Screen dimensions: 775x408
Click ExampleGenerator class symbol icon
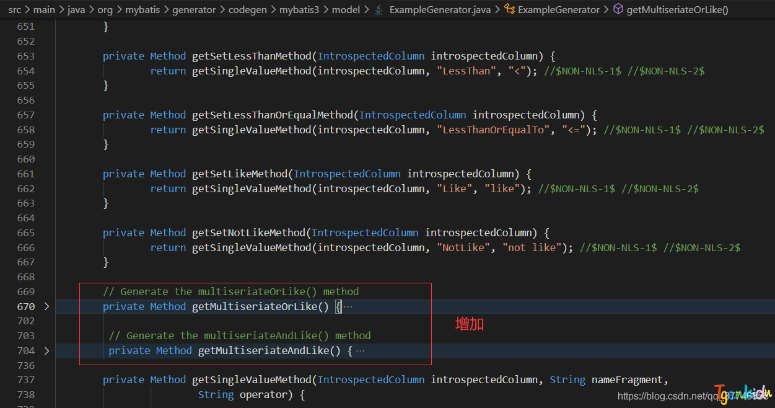tap(509, 9)
